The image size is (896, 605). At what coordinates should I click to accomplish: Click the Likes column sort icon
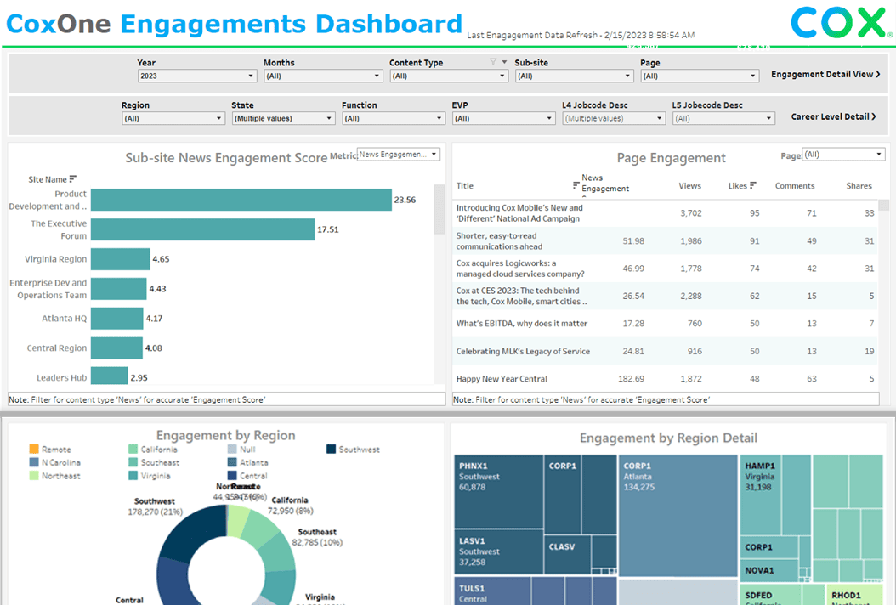coord(753,186)
